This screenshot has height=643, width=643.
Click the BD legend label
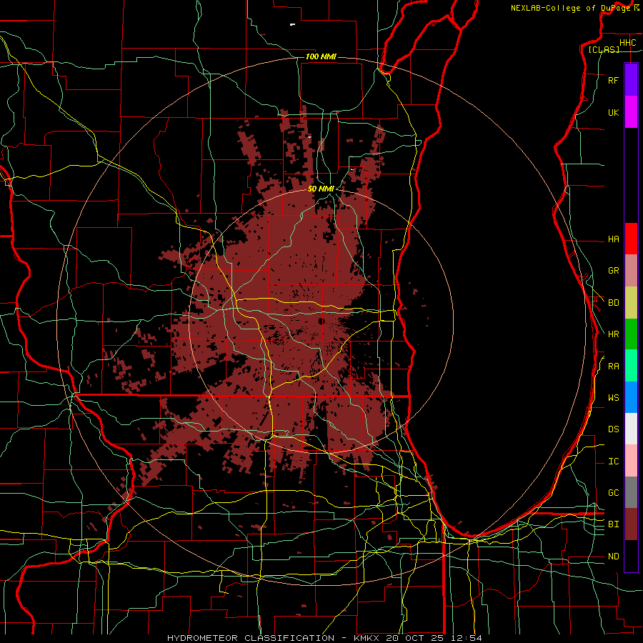tap(613, 303)
